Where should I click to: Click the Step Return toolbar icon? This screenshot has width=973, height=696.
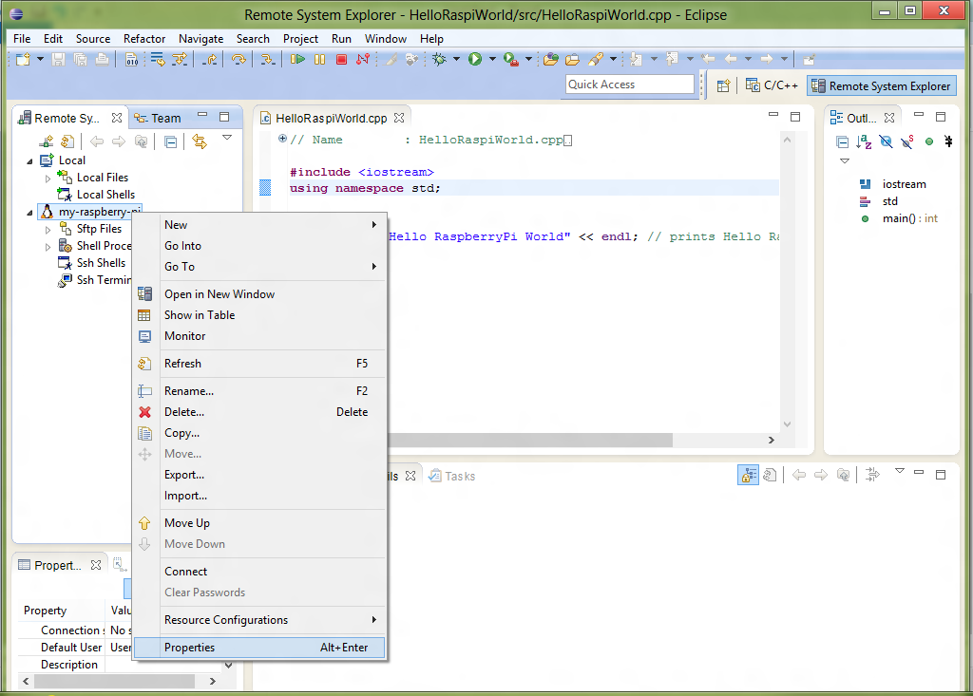(211, 60)
